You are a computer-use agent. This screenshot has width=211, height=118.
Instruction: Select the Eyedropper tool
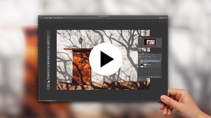48,45
